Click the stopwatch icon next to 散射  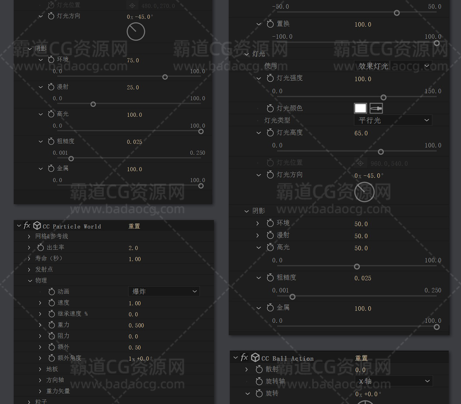259,369
